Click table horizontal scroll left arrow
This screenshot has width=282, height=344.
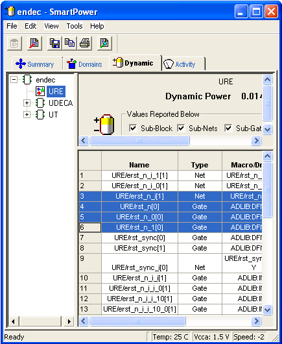pos(84,321)
